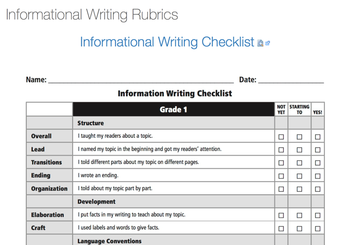The height and width of the screenshot is (245, 352).
Task: Check 'Not Yet' box for Overall row
Action: coord(281,137)
